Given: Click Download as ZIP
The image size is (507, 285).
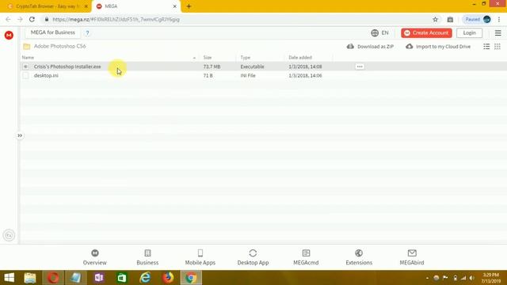Looking at the screenshot, I should 371,47.
